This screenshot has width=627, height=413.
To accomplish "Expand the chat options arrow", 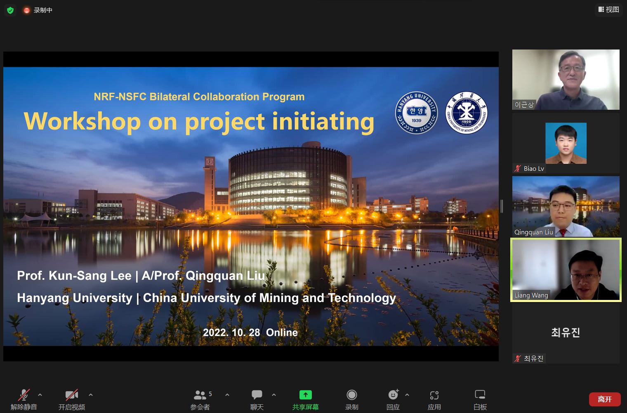I will (x=274, y=395).
